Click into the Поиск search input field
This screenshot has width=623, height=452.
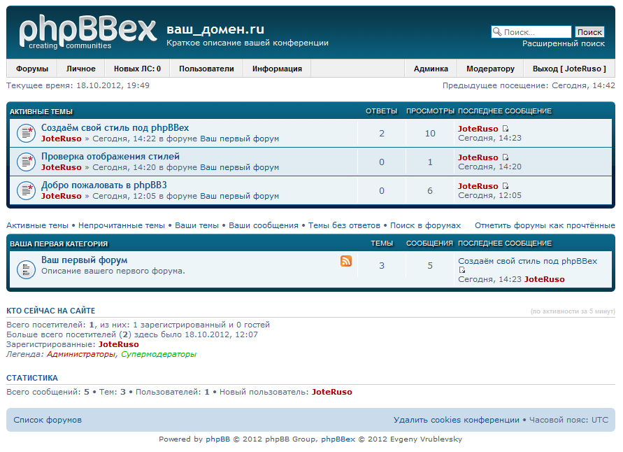tap(536, 32)
